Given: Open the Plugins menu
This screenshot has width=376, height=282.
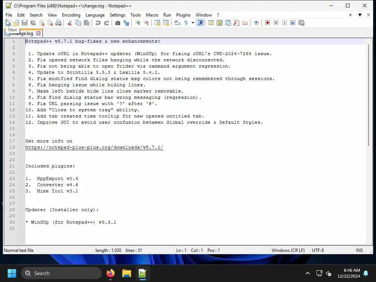Looking at the screenshot, I should [183, 15].
